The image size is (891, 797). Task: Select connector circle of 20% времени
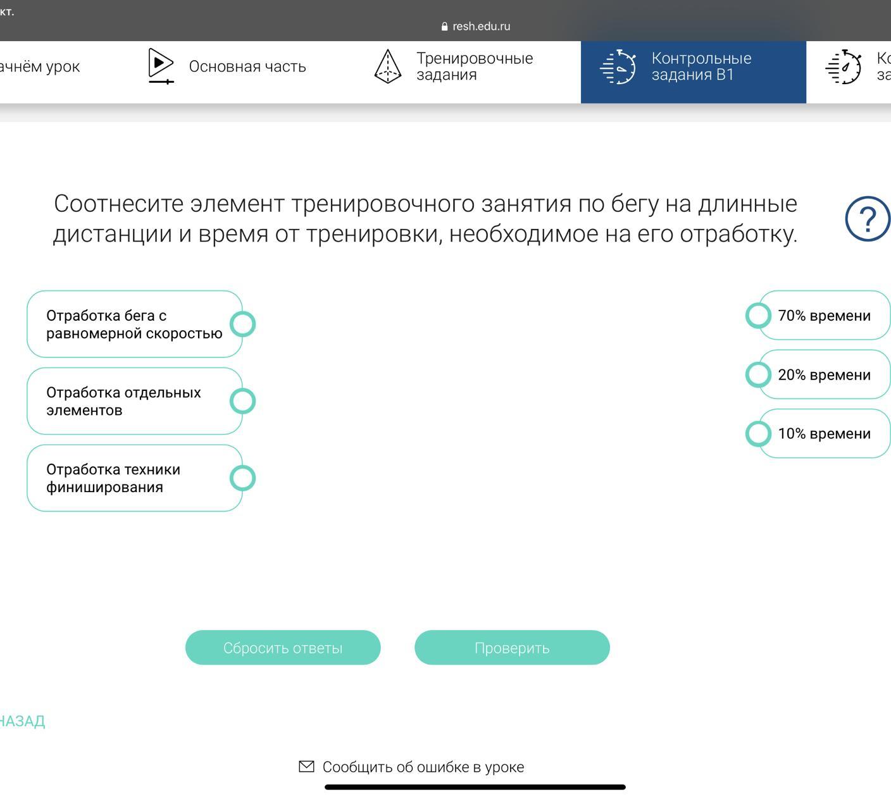click(x=758, y=374)
